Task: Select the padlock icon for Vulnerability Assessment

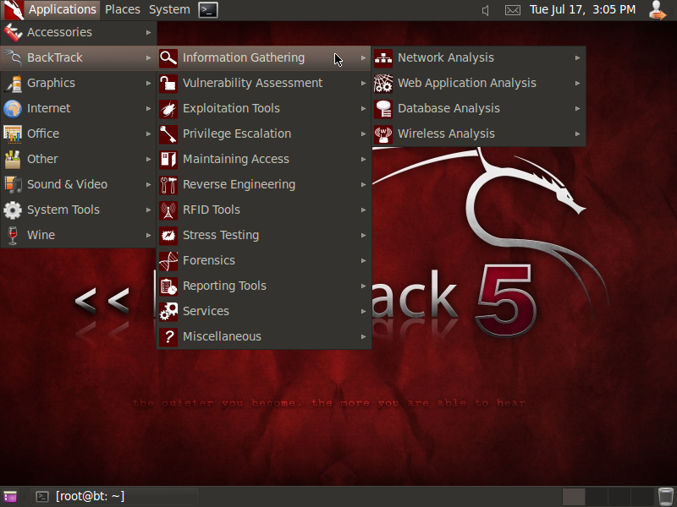Action: pyautogui.click(x=168, y=83)
